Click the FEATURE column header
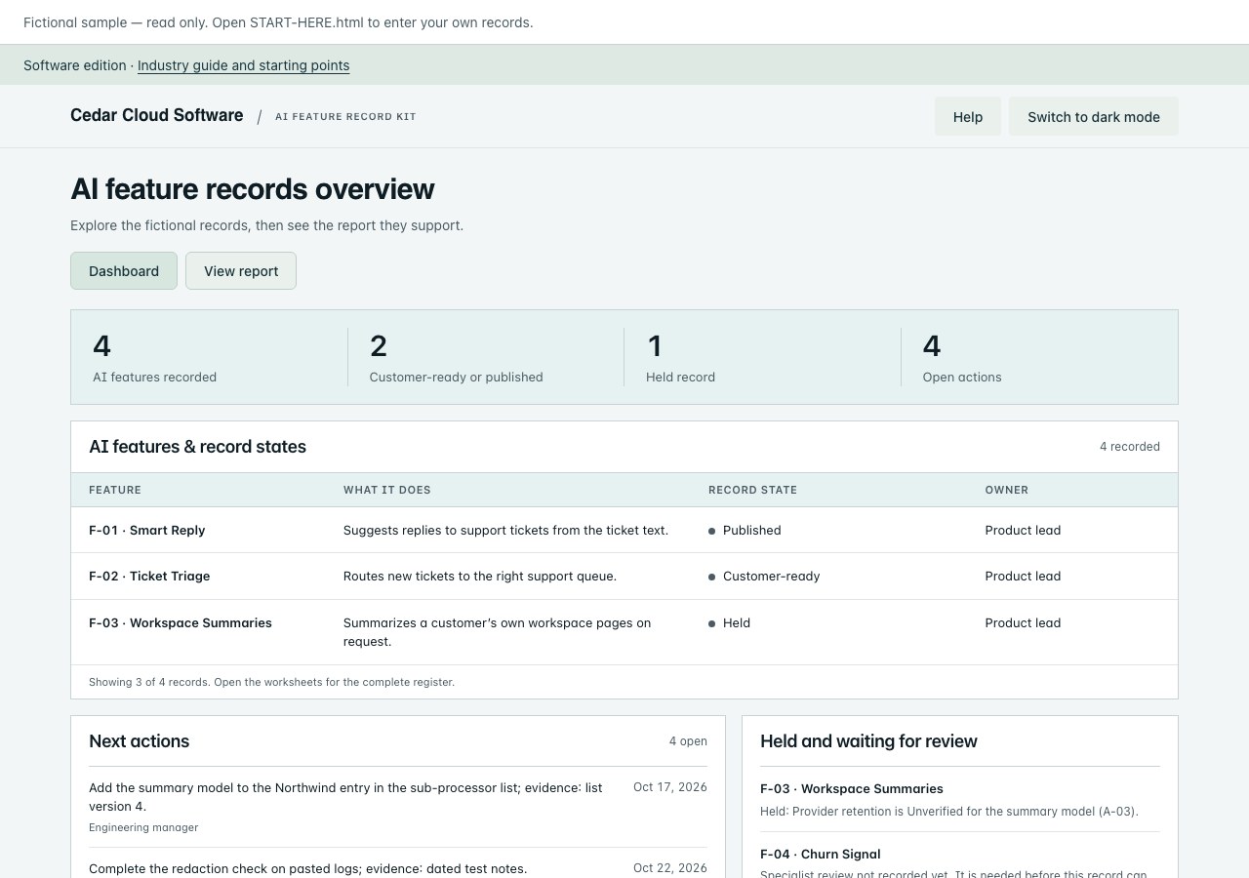 coord(115,490)
